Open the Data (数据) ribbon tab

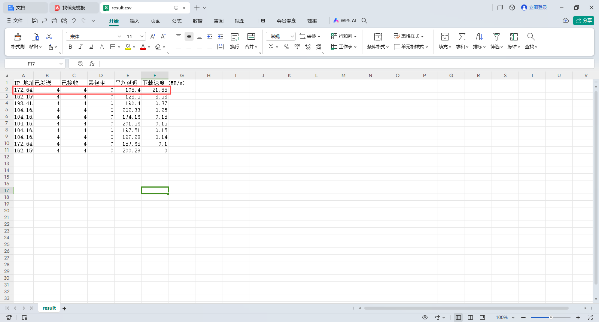198,21
